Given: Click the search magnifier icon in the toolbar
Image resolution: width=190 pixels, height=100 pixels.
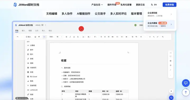Looking at the screenshot, I should 163,37.
